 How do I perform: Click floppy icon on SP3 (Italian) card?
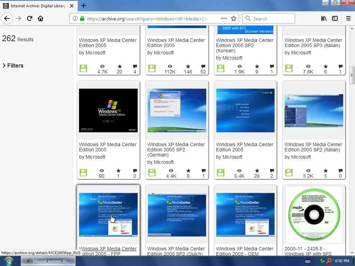289,69
